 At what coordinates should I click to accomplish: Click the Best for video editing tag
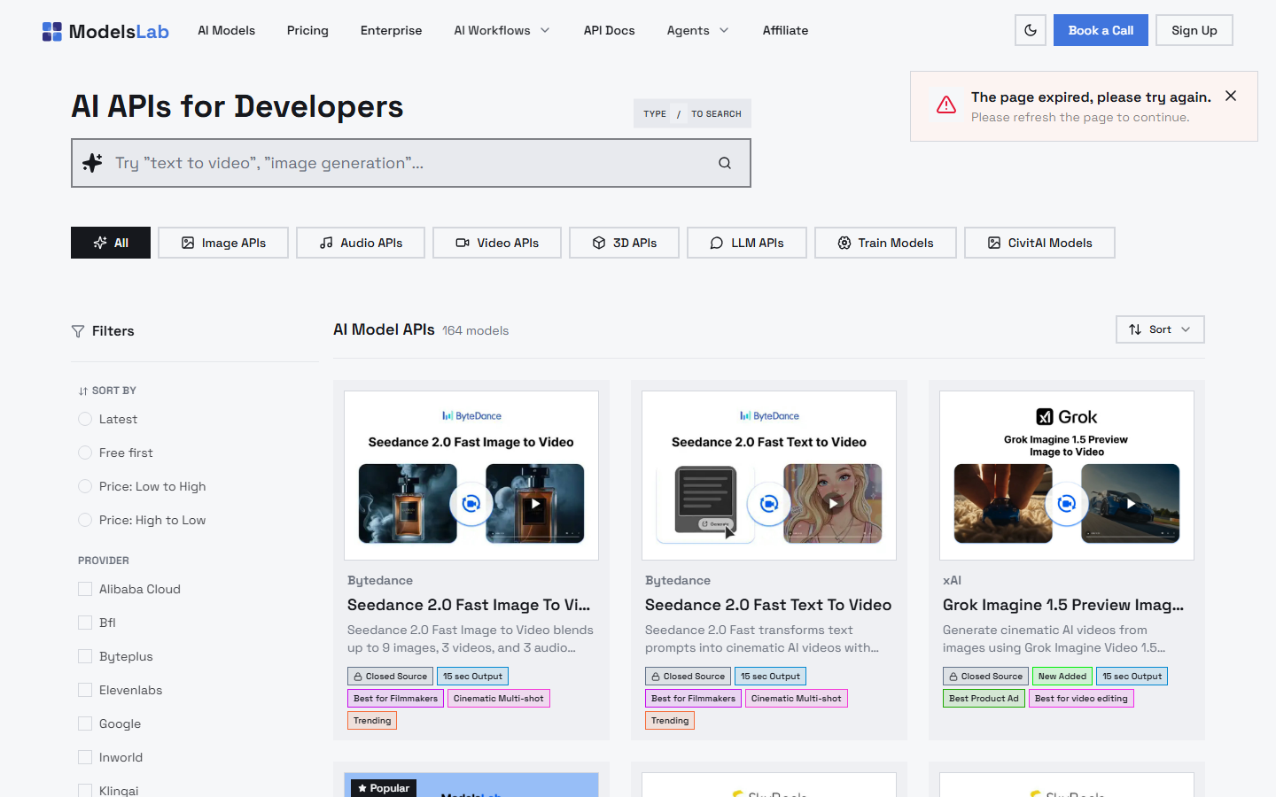click(1081, 699)
